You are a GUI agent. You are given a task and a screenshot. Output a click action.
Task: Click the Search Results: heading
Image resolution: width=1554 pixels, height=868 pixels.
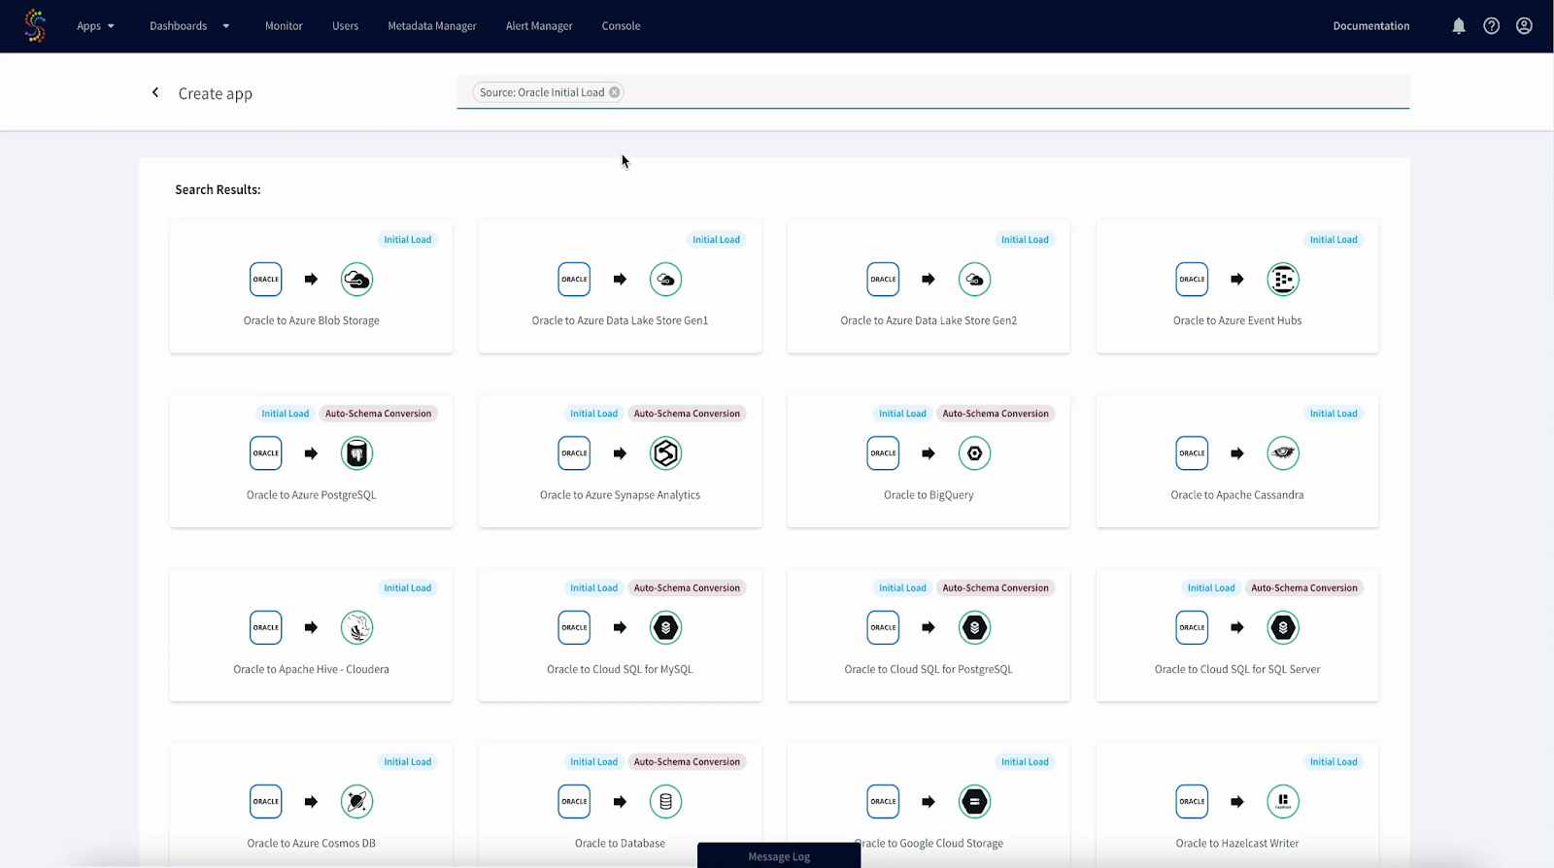[218, 189]
